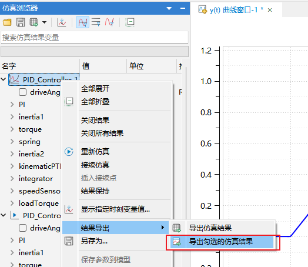Collapse the second PID_Controller result node
This screenshot has height=267, width=308.
(x=4, y=215)
